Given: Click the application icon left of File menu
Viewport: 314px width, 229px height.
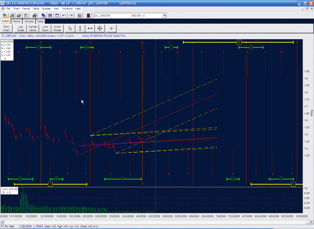Looking at the screenshot, I should 3,9.
